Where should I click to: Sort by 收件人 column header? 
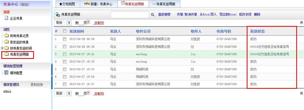click(x=196, y=31)
